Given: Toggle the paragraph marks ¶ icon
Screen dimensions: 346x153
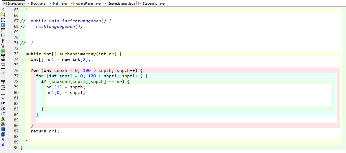Looking at the screenshot, I should tap(3, 140).
